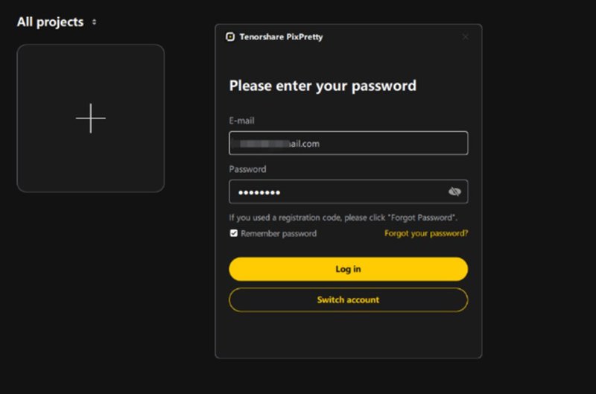This screenshot has height=394, width=596.
Task: Open the All projects dropdown label
Action: [x=50, y=22]
